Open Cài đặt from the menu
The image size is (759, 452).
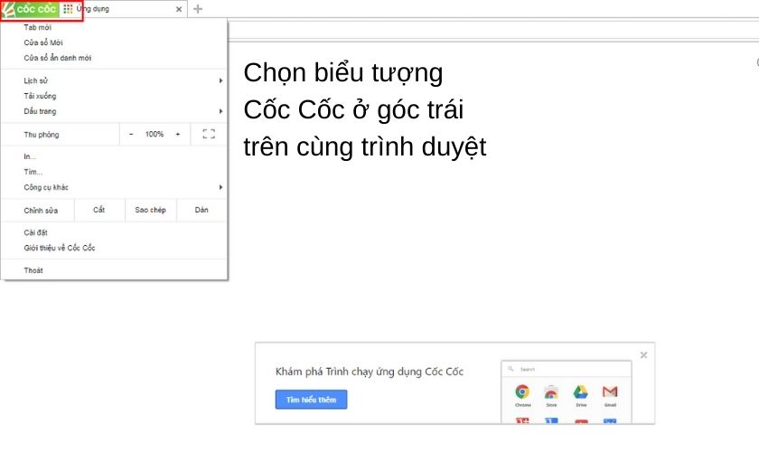tap(114, 232)
